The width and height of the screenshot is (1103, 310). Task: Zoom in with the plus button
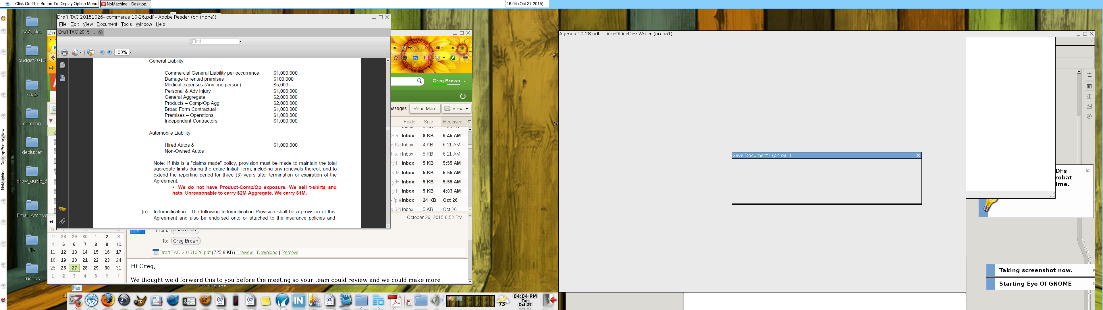[110, 53]
